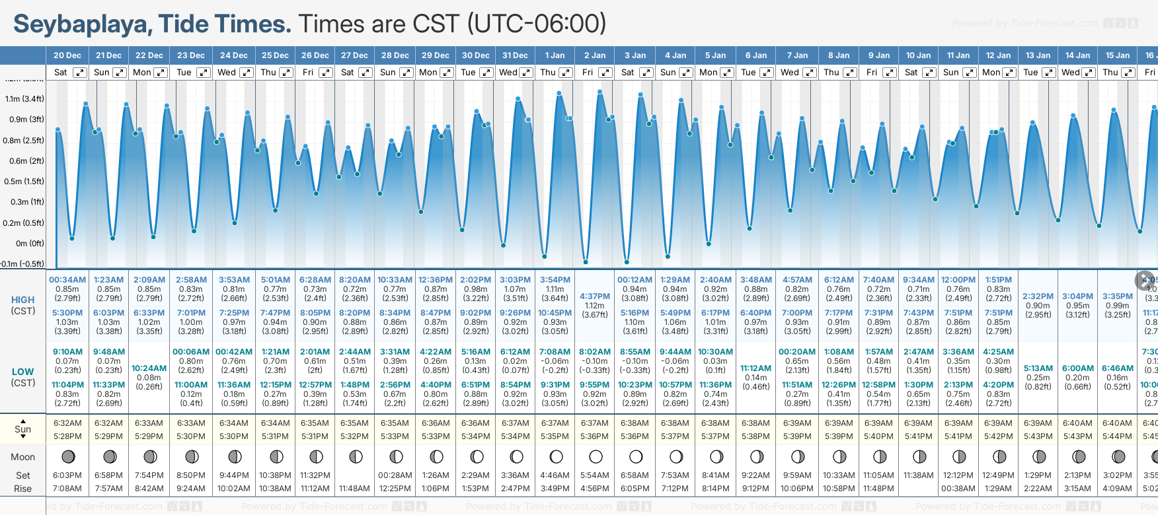Click the HIGH (CST) row label
Viewport: 1158px width, 515px height.
click(x=23, y=305)
